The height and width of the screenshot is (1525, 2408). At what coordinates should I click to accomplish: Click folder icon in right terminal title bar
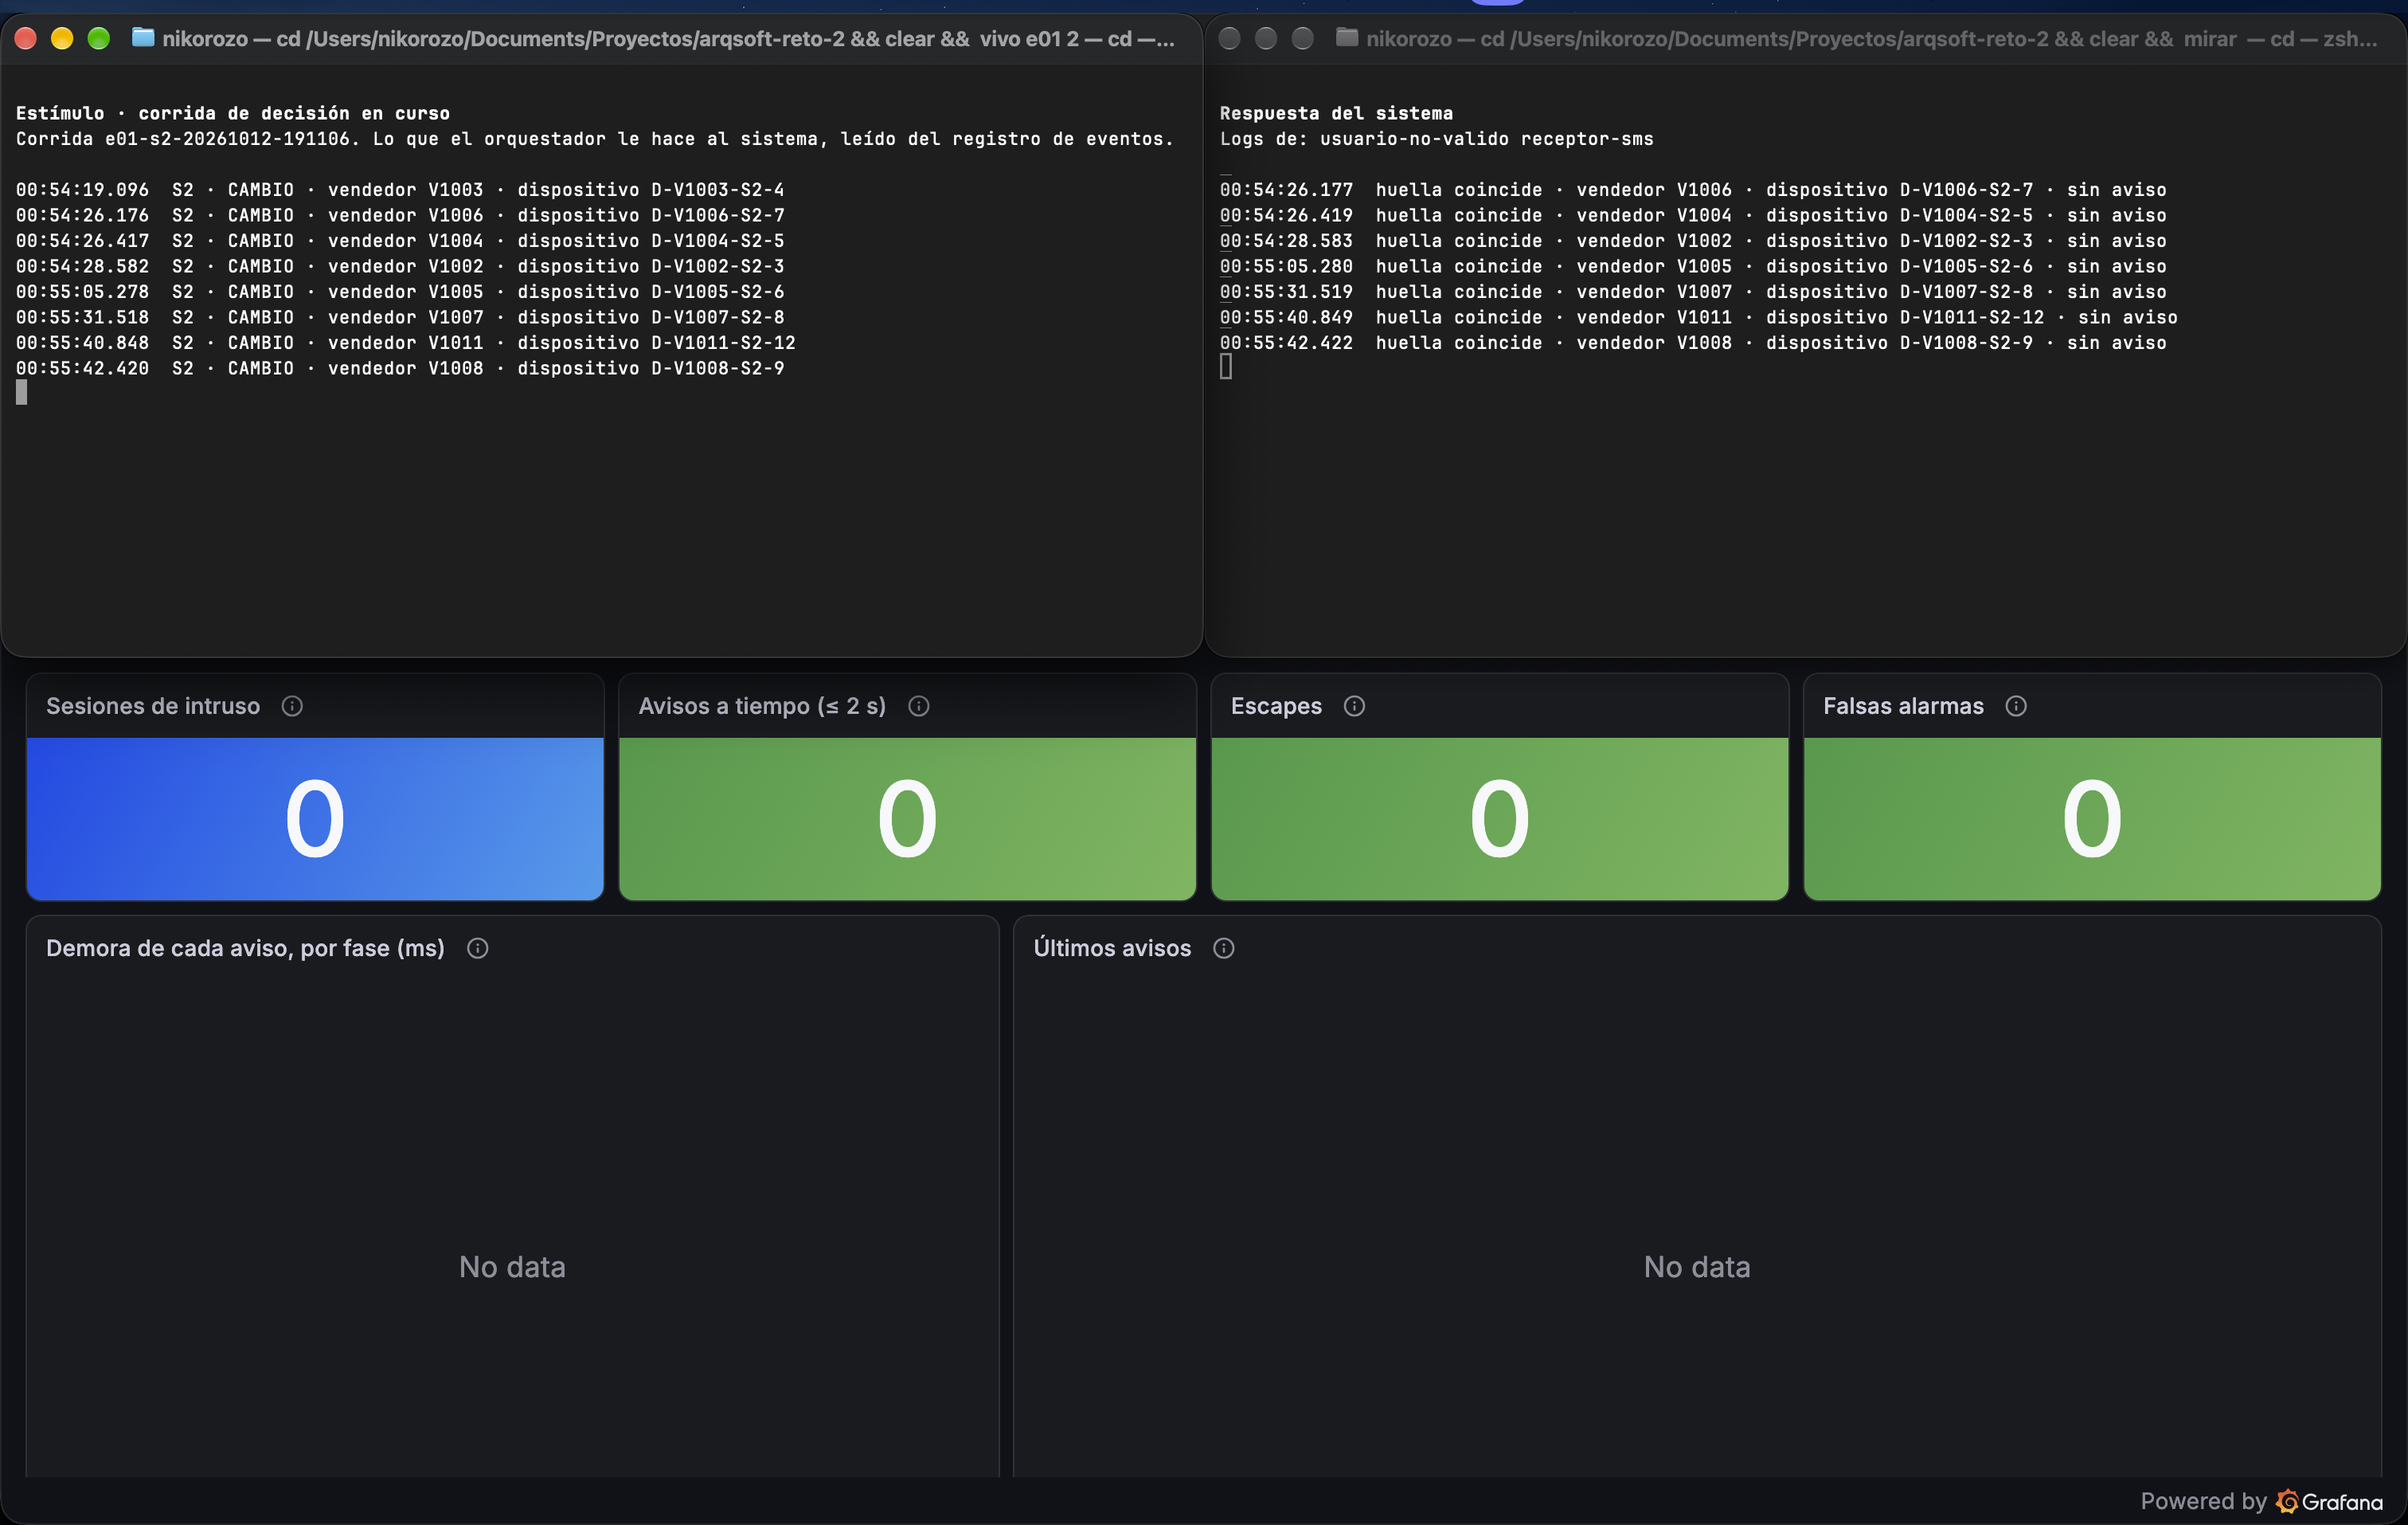(x=1347, y=38)
